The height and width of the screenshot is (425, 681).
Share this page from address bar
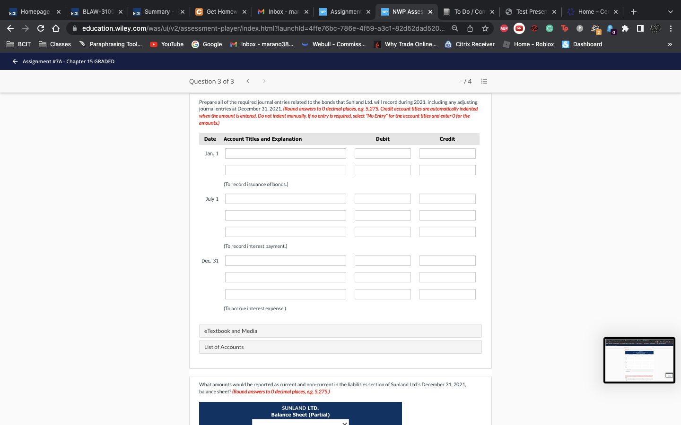[x=470, y=28]
